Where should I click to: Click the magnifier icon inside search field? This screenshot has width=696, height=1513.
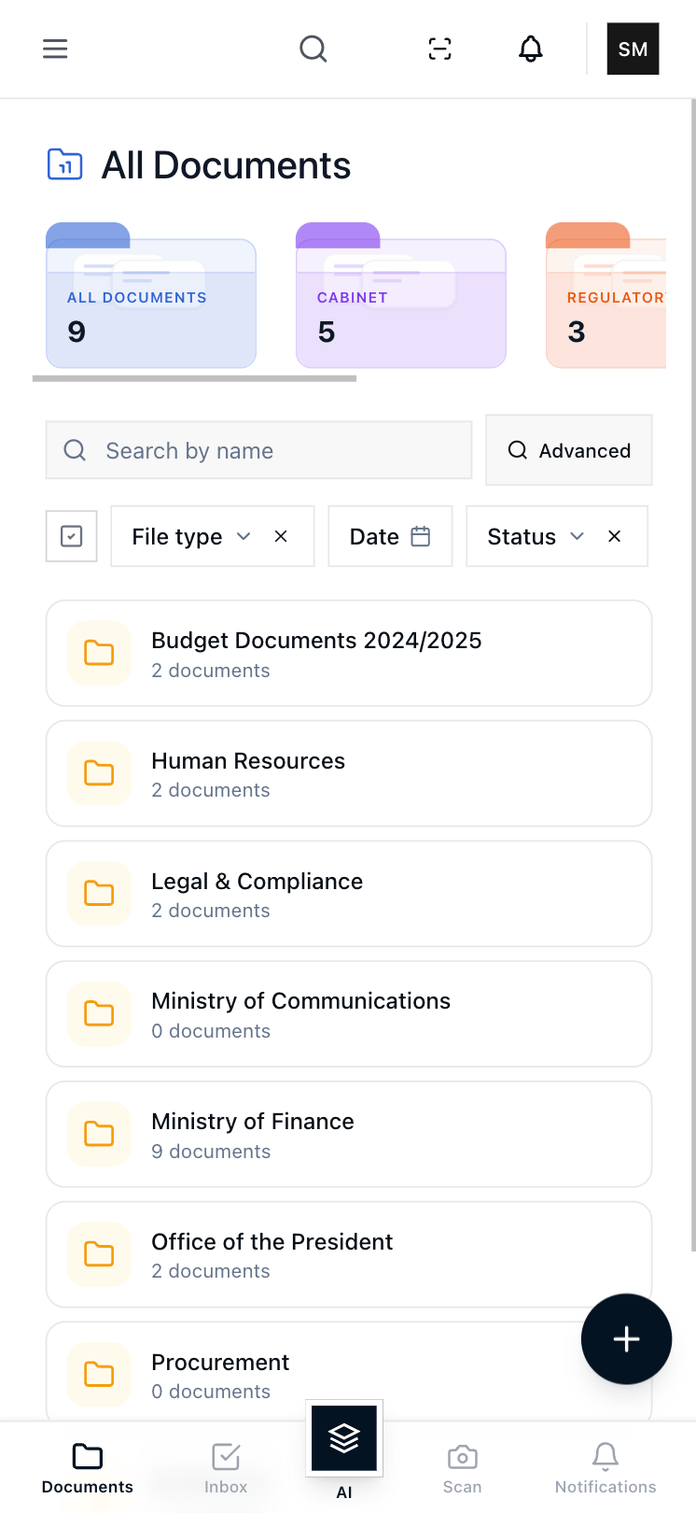[x=75, y=450]
